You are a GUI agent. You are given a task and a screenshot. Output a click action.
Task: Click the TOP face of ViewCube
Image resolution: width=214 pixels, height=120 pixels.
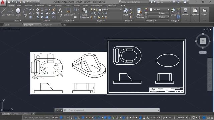coord(203,41)
